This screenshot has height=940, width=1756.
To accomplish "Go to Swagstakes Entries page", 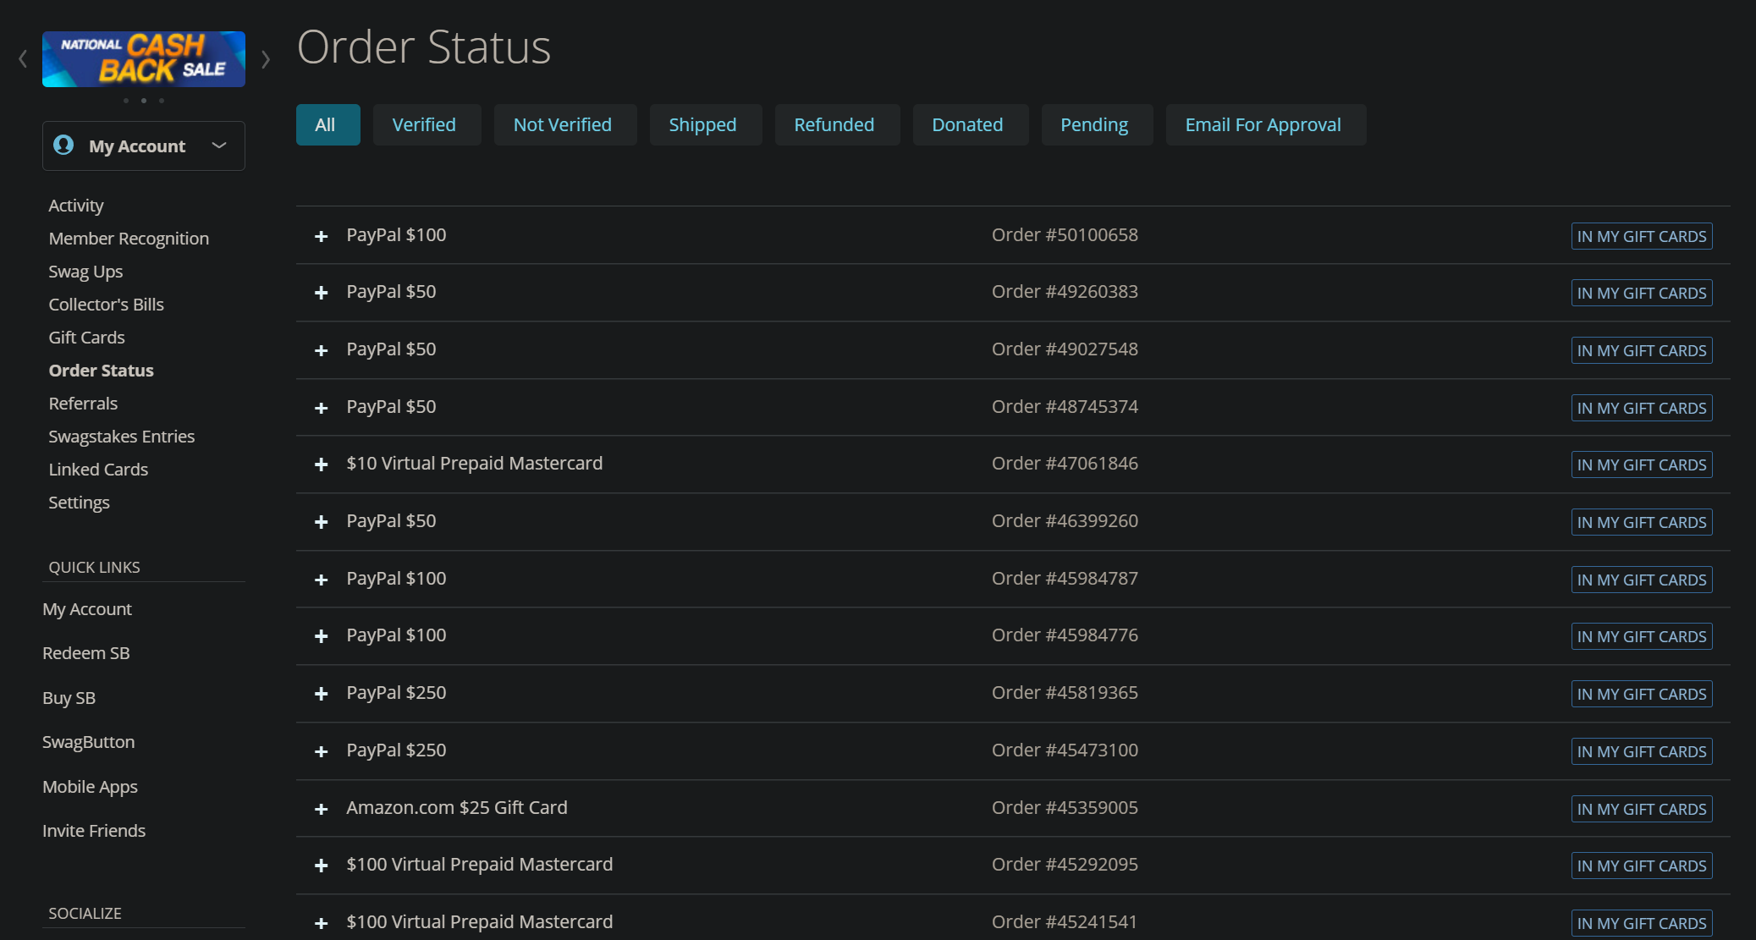I will tap(121, 437).
